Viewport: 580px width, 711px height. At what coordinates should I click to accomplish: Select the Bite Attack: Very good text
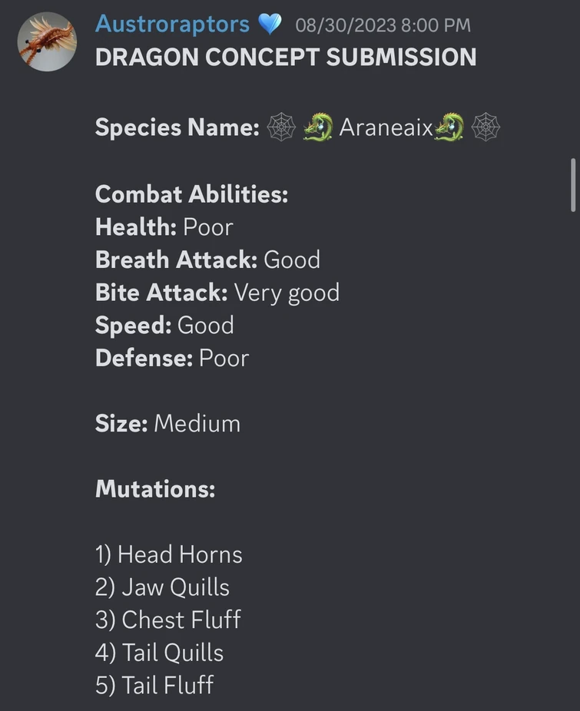point(217,293)
